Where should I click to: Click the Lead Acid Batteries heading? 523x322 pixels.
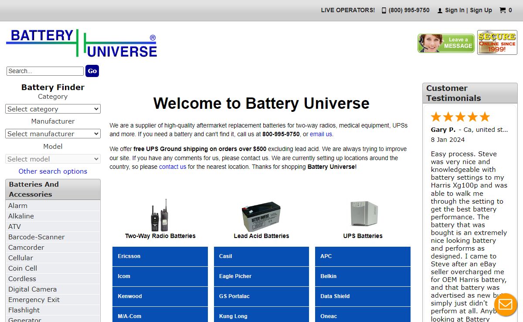pyautogui.click(x=261, y=236)
